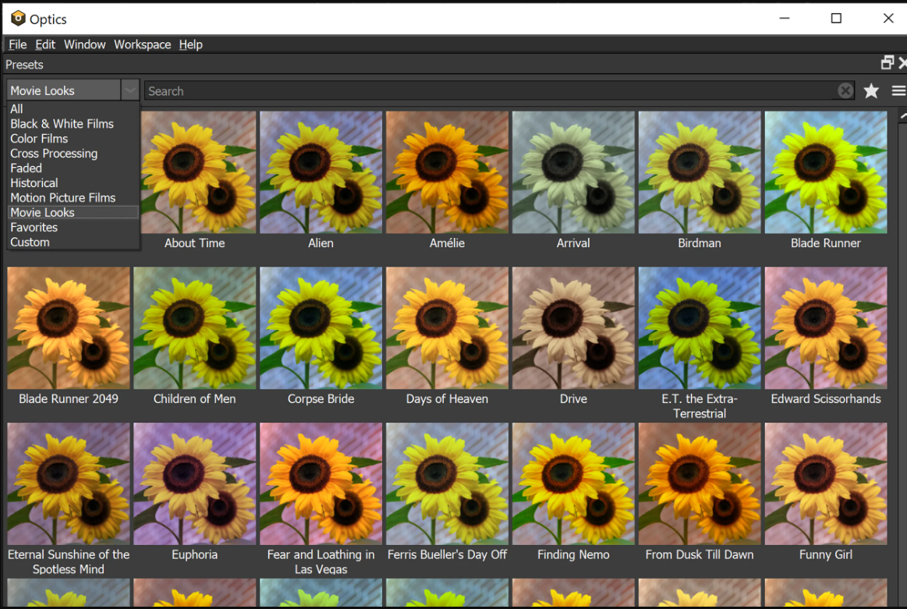Choose Favorites category
The height and width of the screenshot is (609, 907).
[73, 227]
